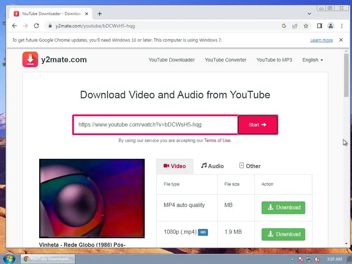
Task: Open the 3:10 AM taskbar clock
Action: pos(334,259)
